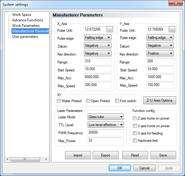Click the Export button
This screenshot has width=185, height=176.
point(106,155)
